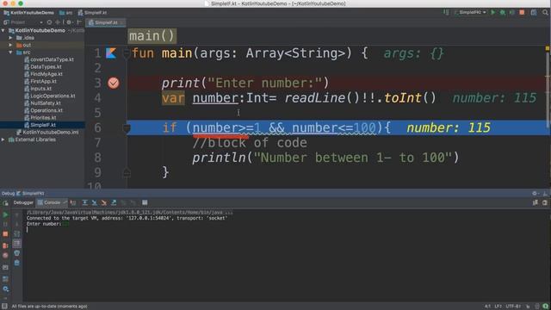This screenshot has width=551, height=310.
Task: Click Step Out debug icon
Action: point(114,203)
